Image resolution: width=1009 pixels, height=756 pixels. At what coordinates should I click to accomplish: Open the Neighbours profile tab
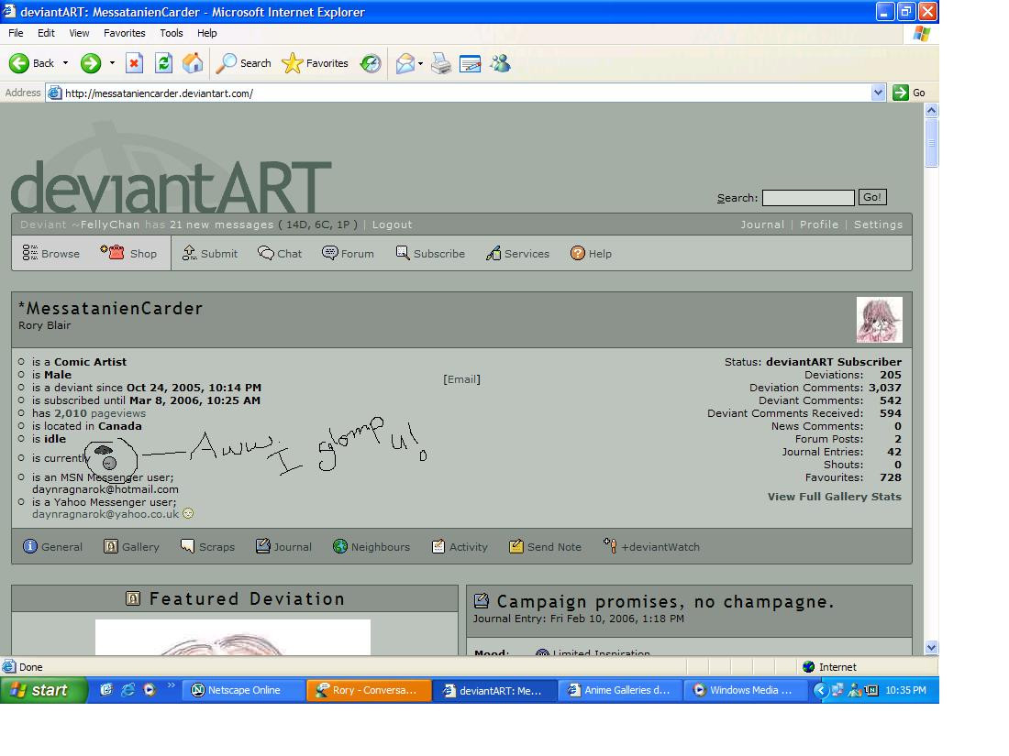coord(371,546)
